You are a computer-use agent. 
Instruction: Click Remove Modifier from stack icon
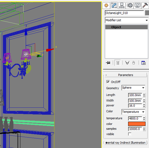point(133,63)
